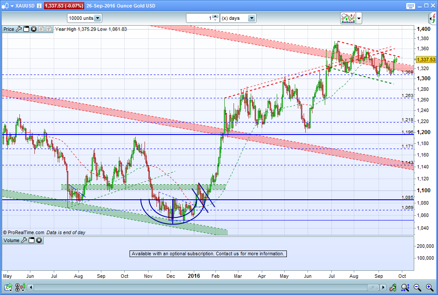
Task: Click the 1,308 horizontal level label
Action: 407,72
